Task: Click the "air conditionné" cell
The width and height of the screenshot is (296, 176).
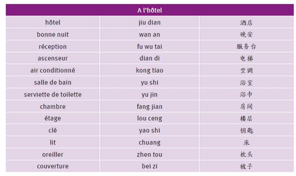Action: coord(53,70)
